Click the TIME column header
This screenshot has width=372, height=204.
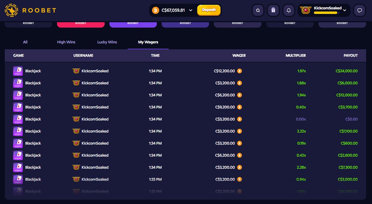pos(155,55)
